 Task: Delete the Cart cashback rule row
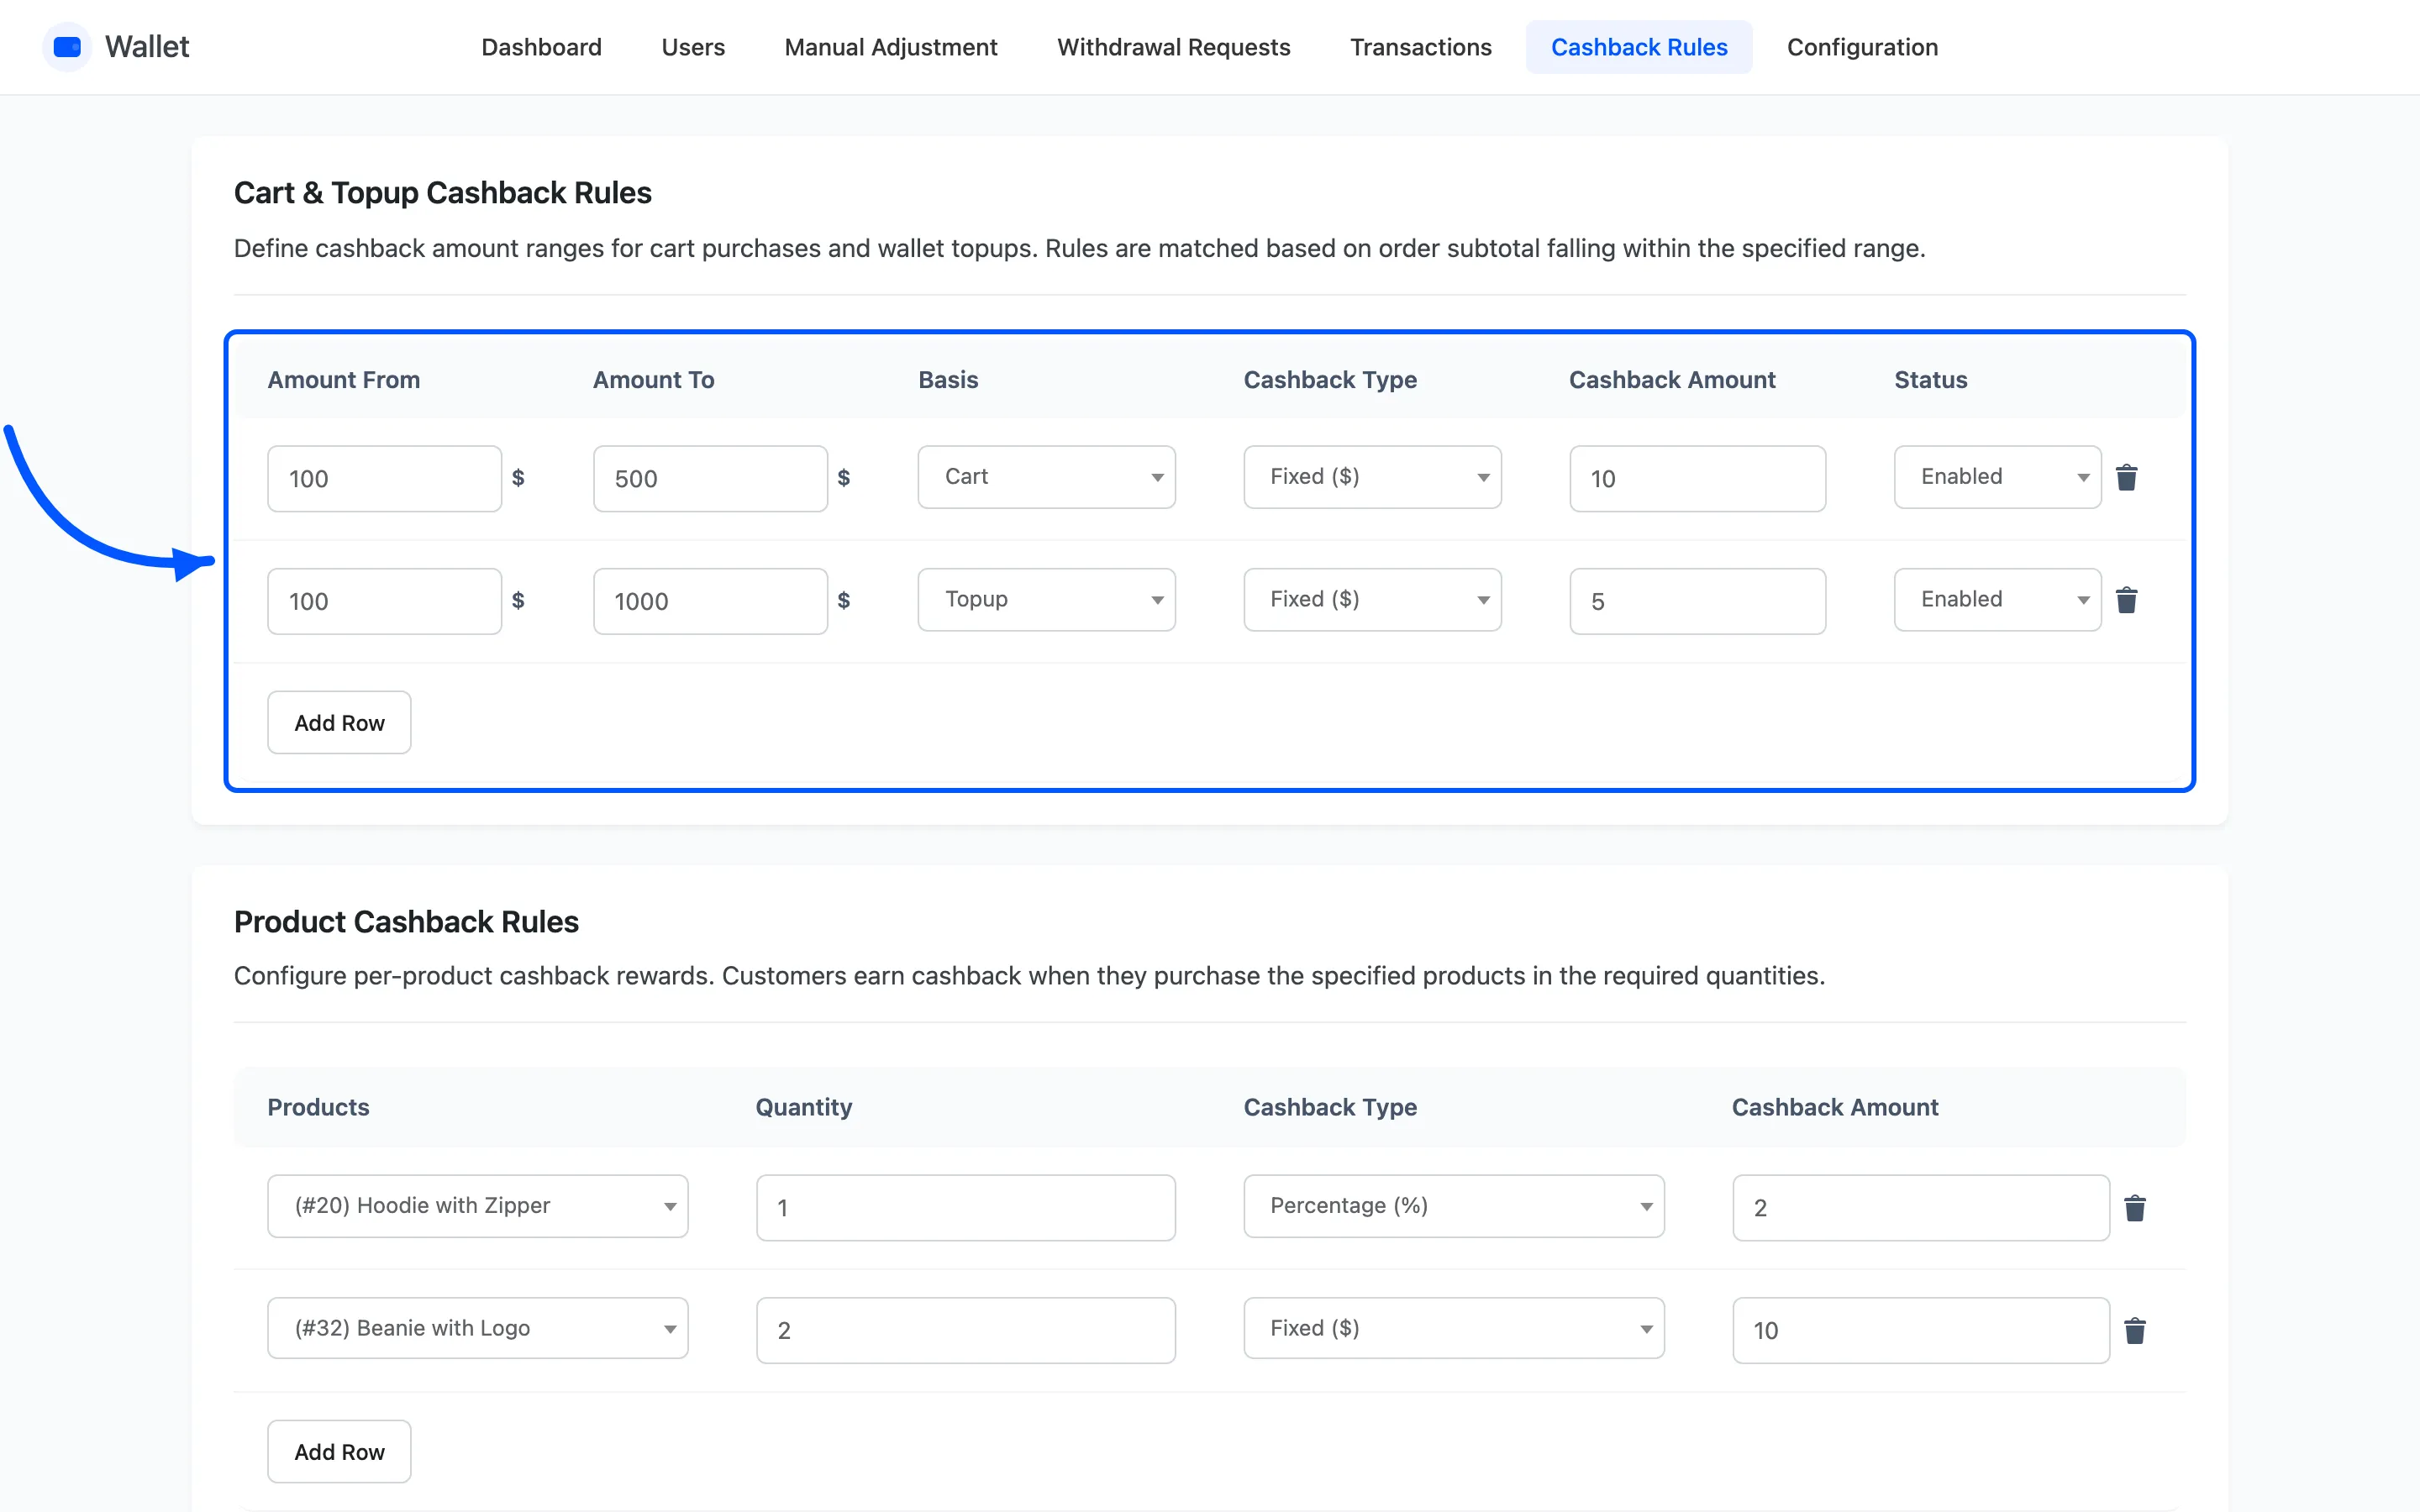click(2127, 478)
